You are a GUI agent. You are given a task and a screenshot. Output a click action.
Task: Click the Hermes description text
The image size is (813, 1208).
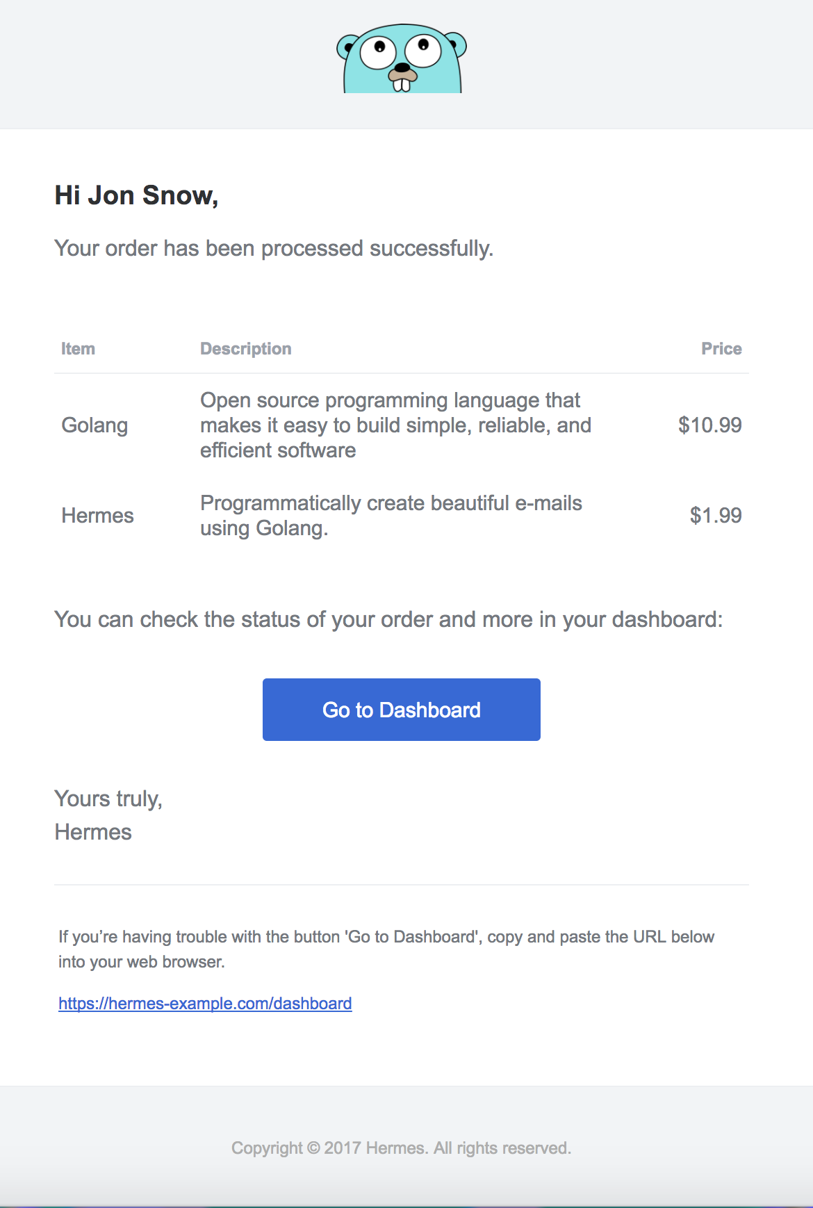click(391, 516)
